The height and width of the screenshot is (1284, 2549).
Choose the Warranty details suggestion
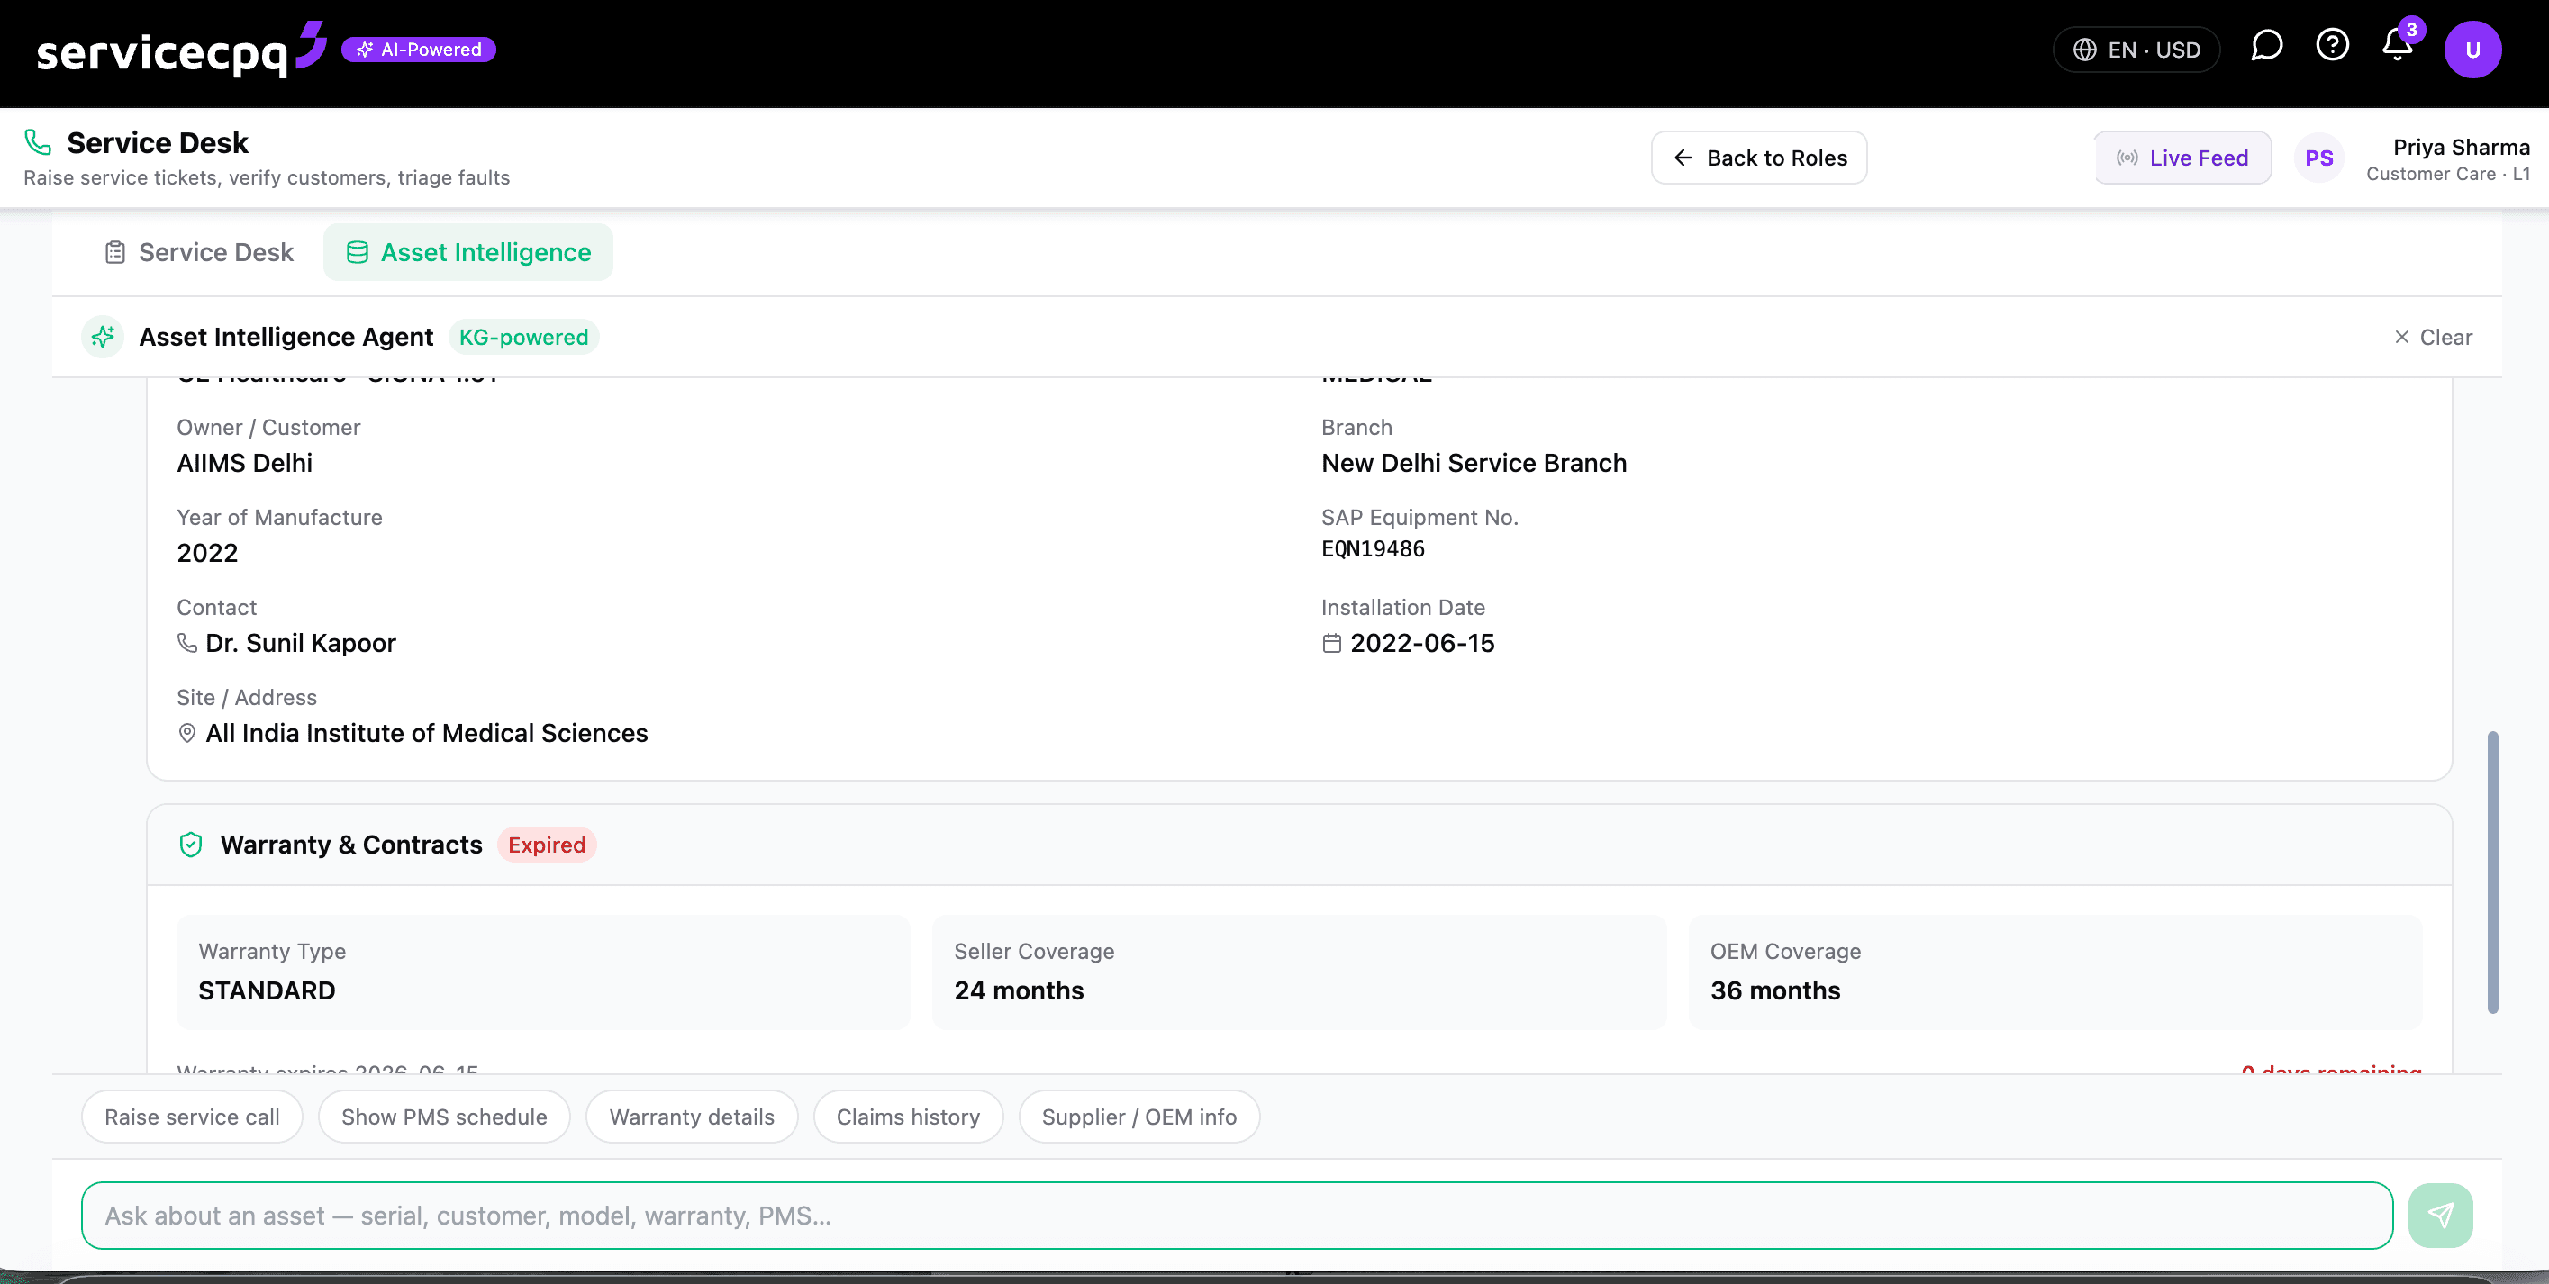[x=692, y=1117]
